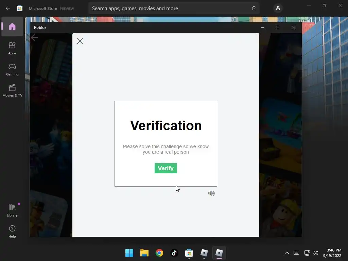Launch Google Chrome from the taskbar

point(159,253)
